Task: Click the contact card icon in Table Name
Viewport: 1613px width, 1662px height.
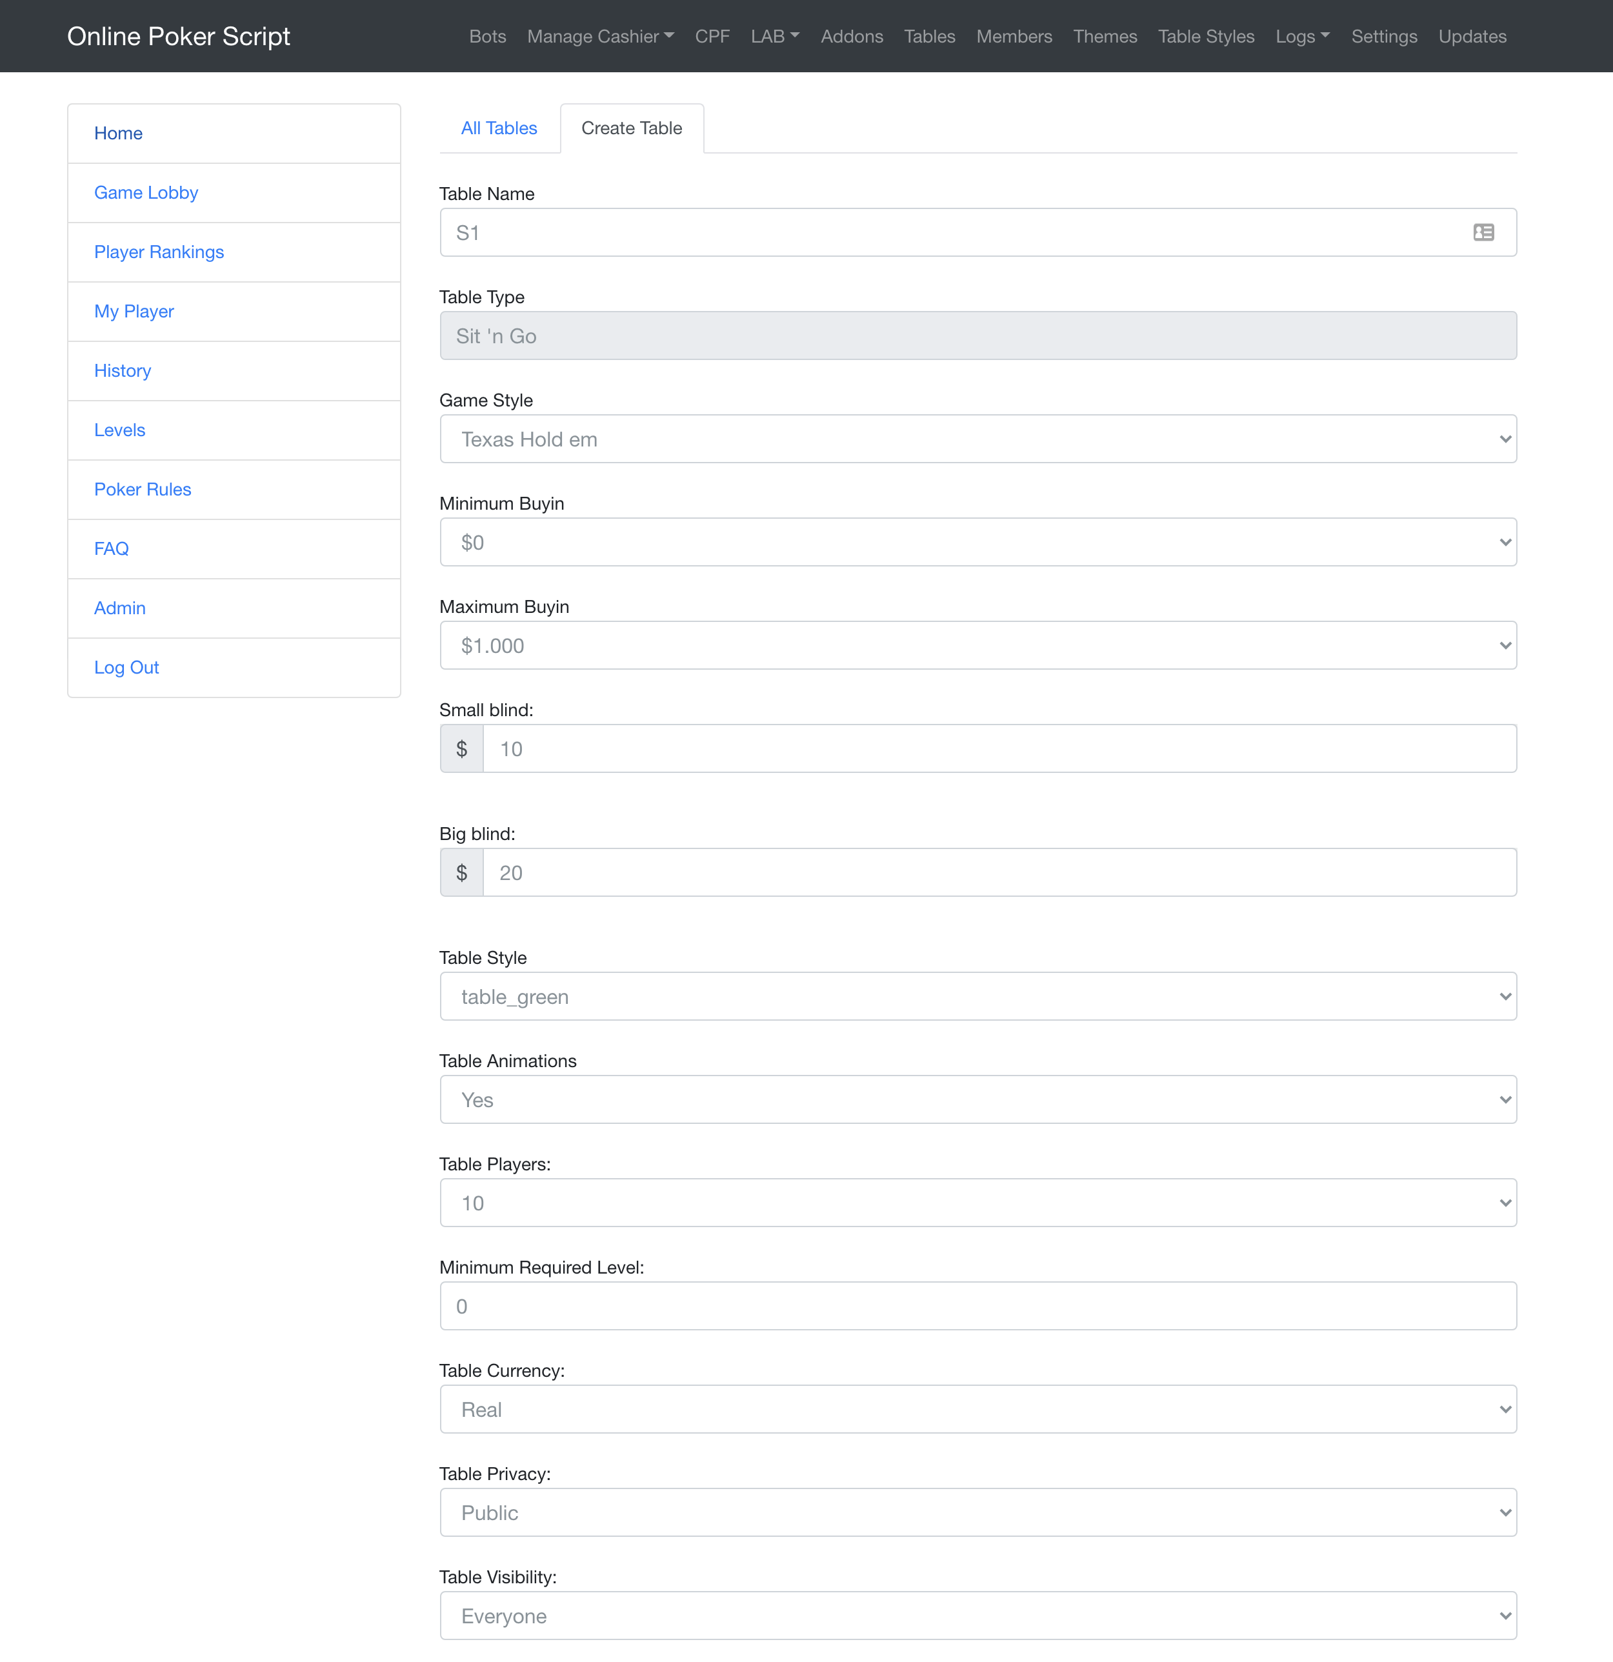Action: (x=1483, y=232)
